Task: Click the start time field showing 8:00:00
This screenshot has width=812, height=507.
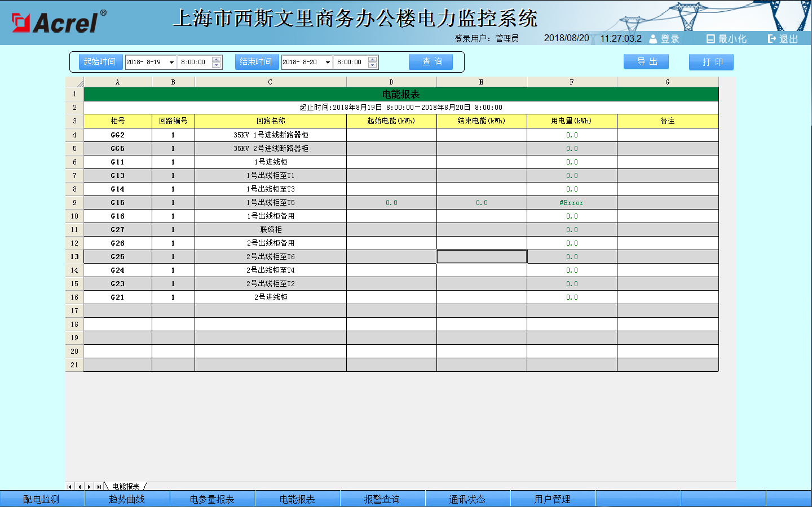Action: coord(193,63)
